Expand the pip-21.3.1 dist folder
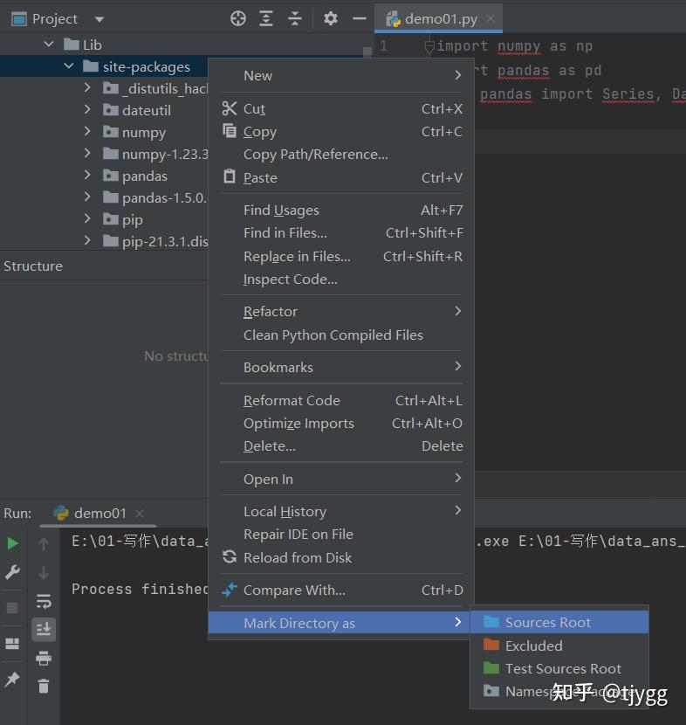 tap(87, 240)
